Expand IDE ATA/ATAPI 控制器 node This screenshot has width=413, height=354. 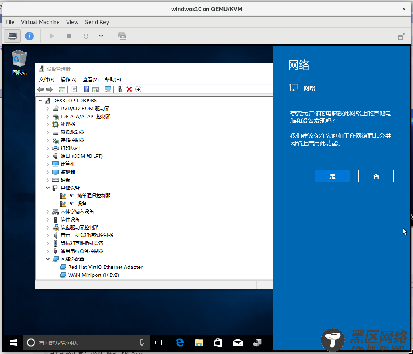coord(48,117)
